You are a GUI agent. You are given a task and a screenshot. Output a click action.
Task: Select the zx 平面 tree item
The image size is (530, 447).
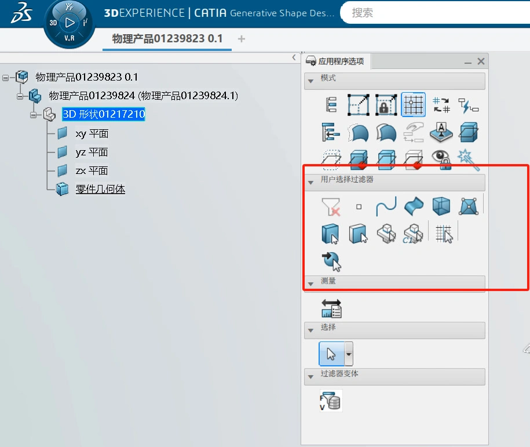tap(92, 171)
